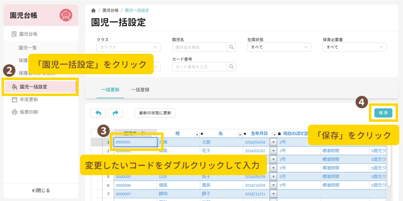The height and width of the screenshot is (201, 403).
Task: Click search icon beside 園児名 field
Action: coord(232,47)
